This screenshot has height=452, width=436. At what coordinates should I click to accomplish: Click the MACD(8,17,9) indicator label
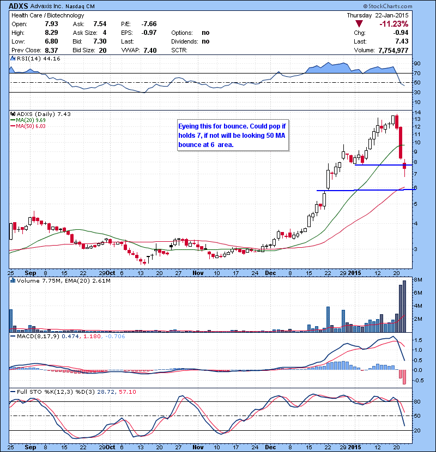pyautogui.click(x=38, y=336)
